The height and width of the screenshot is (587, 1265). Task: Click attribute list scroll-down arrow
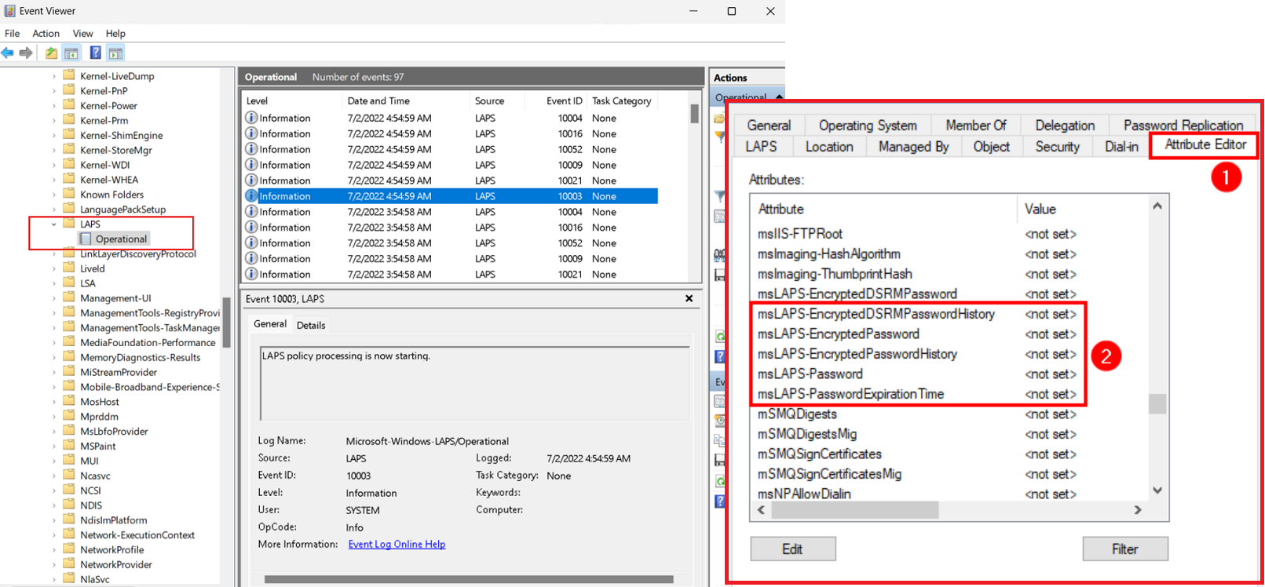point(1157,490)
